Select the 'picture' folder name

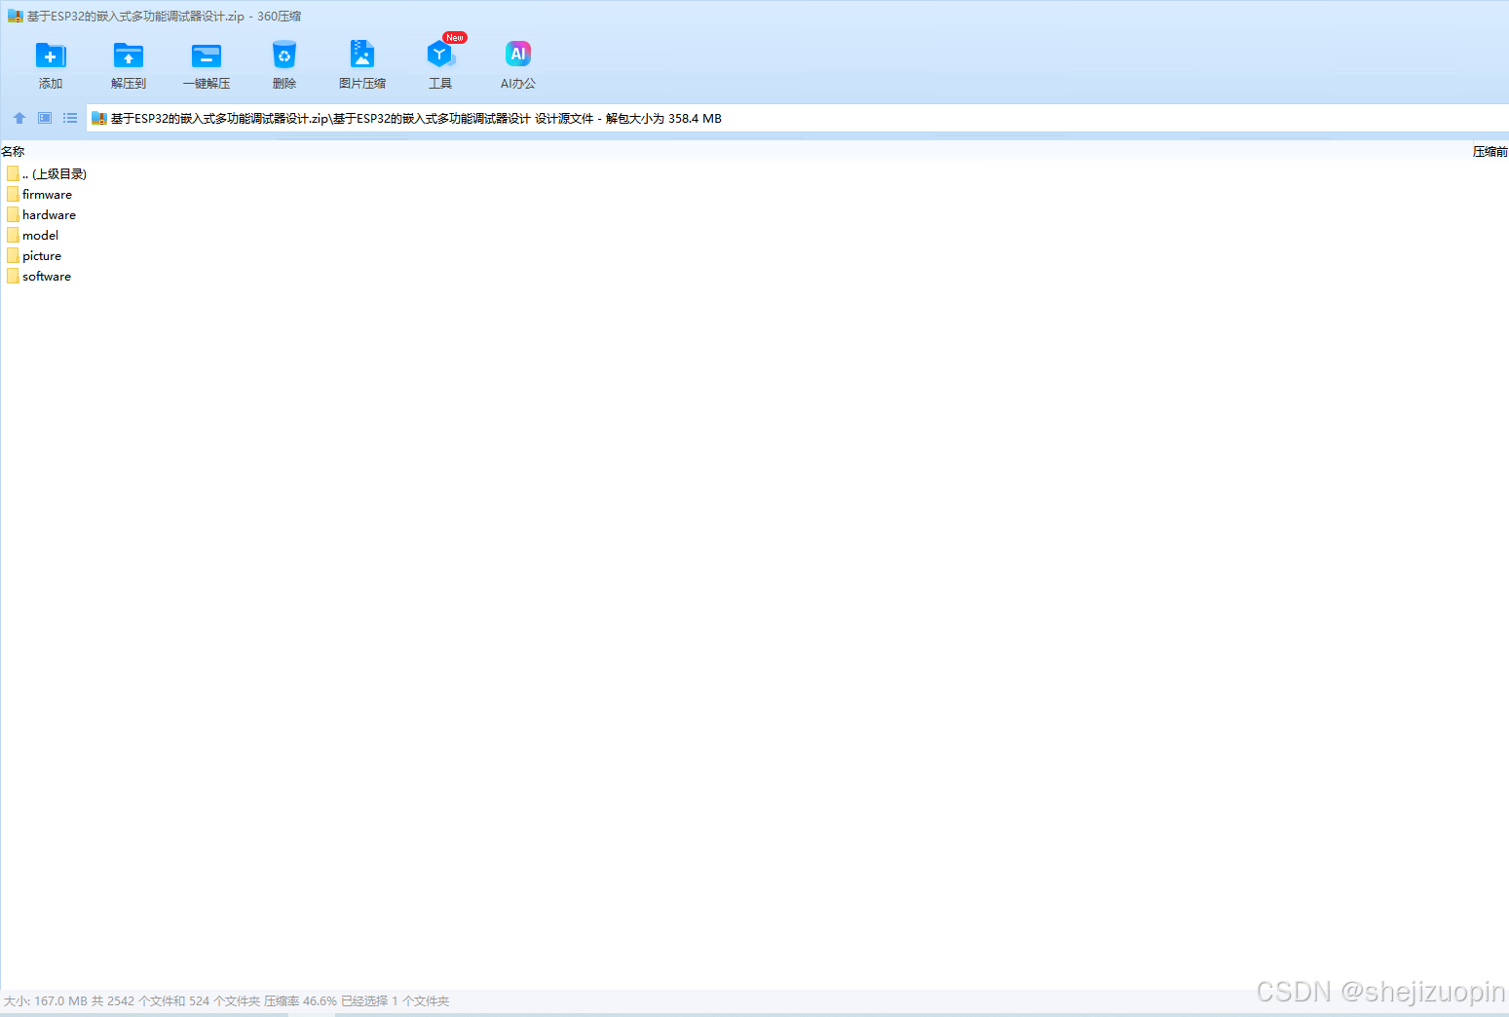42,256
